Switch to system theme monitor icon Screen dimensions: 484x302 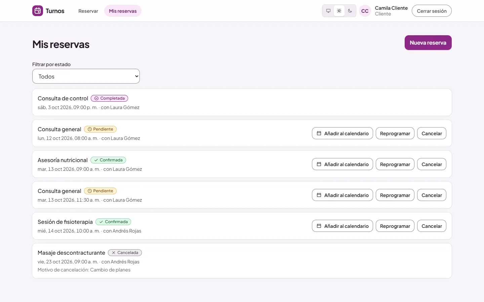(x=328, y=11)
